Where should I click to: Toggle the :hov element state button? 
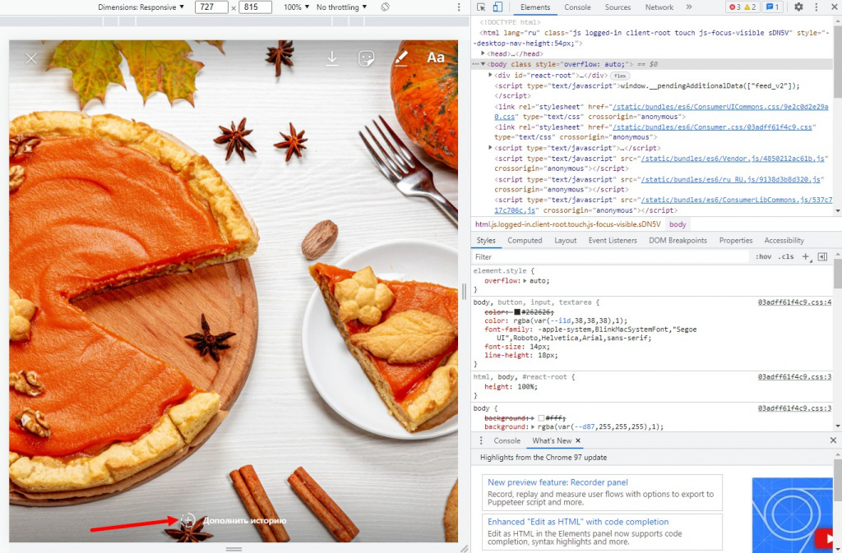[763, 257]
